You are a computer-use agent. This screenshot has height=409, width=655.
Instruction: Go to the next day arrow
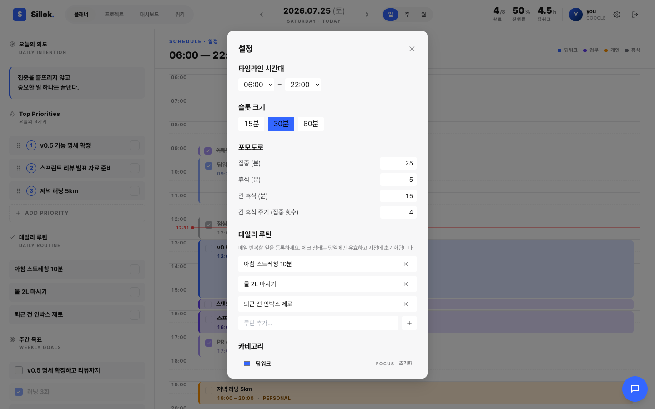[367, 15]
